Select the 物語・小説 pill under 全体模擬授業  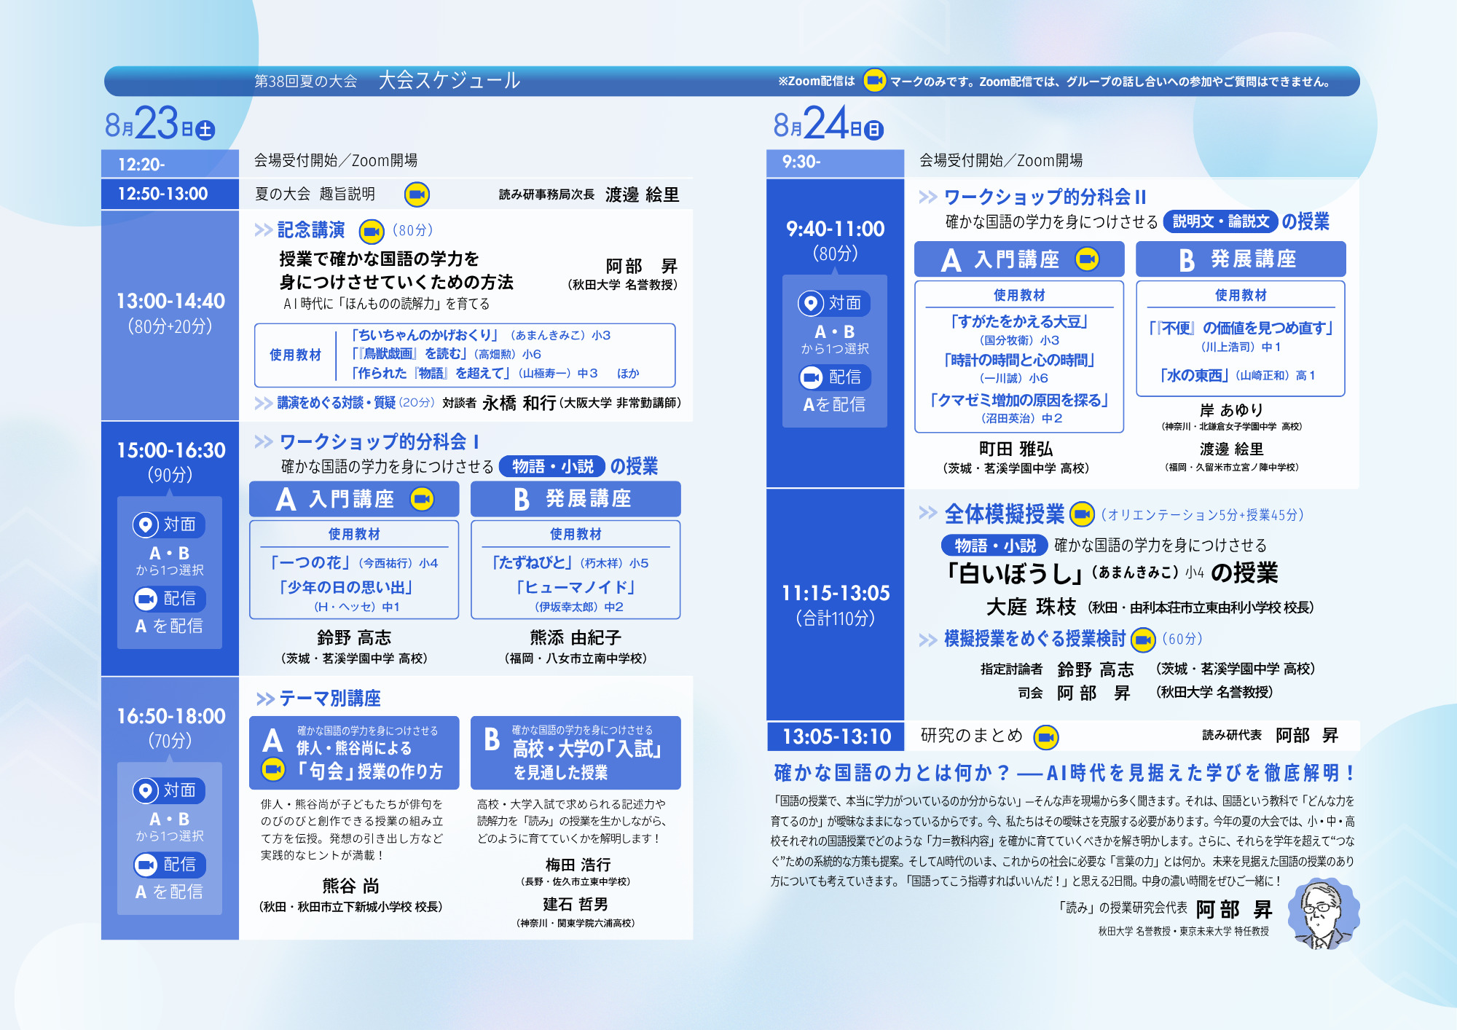point(994,545)
